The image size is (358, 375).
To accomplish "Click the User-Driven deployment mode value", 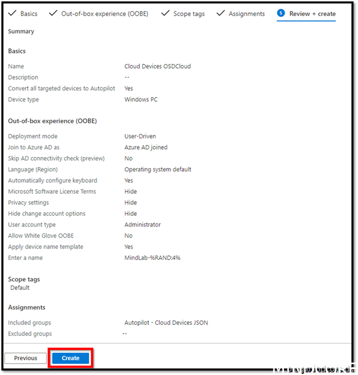I will 140,136.
